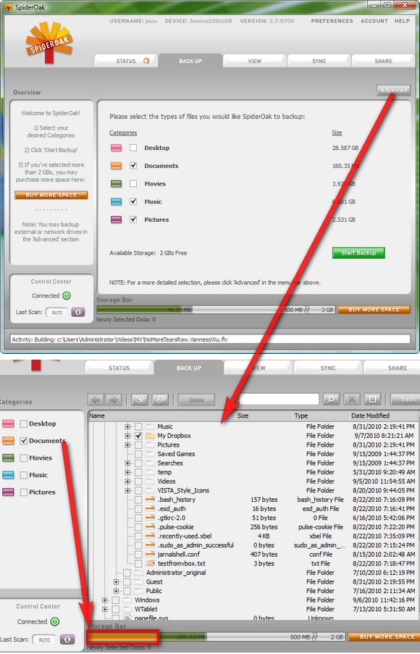Image resolution: width=420 pixels, height=654 pixels.
Task: Tick the checkbox for jarnalshell.conf
Action: [138, 555]
